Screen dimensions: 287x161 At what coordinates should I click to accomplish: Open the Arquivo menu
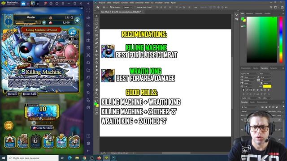pyautogui.click(x=102, y=3)
